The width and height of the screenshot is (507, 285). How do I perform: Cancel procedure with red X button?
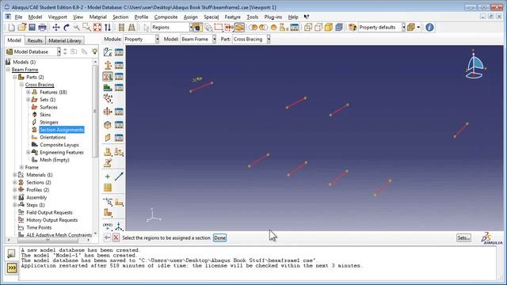coord(116,237)
